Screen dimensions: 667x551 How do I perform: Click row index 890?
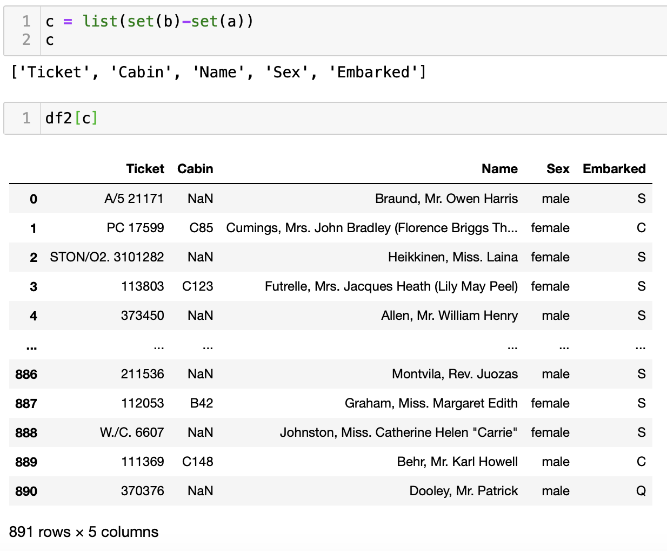pyautogui.click(x=26, y=491)
